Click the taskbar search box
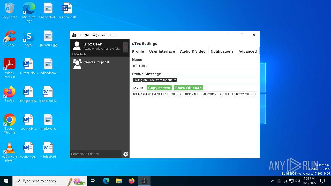Viewport: 331px width, 186px height. [50, 181]
